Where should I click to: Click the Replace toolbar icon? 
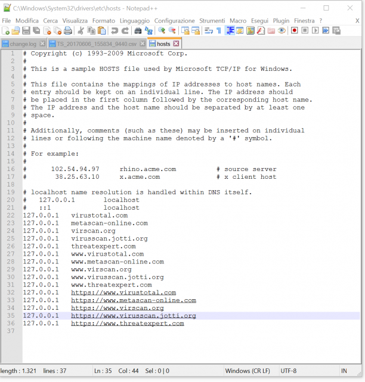point(149,31)
